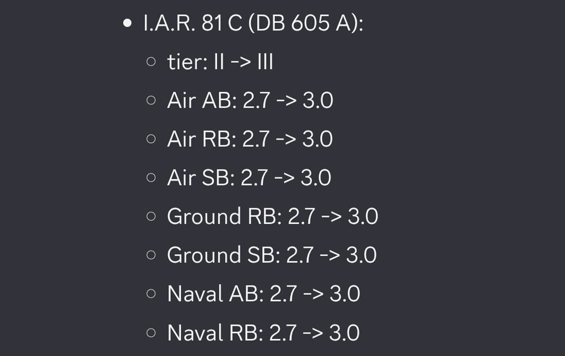Click the hollow bullet beside Air RB

pos(151,138)
